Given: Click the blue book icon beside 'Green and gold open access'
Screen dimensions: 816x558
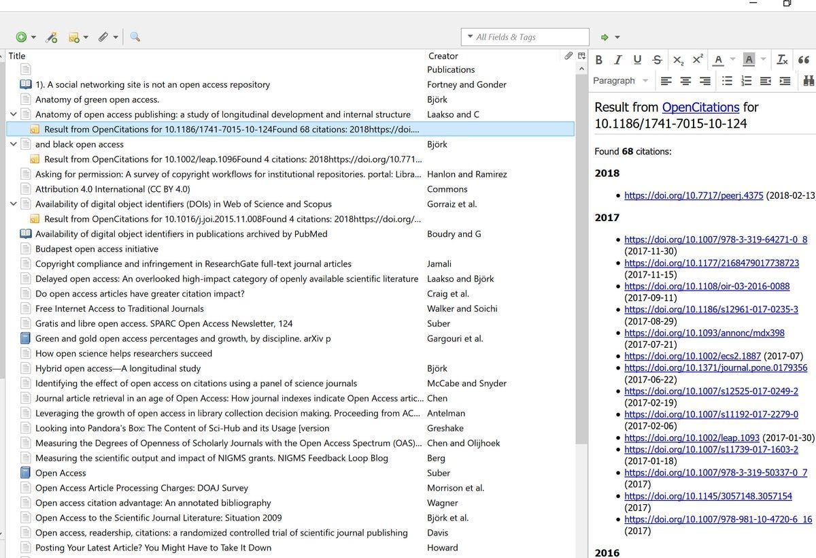Looking at the screenshot, I should (26, 338).
